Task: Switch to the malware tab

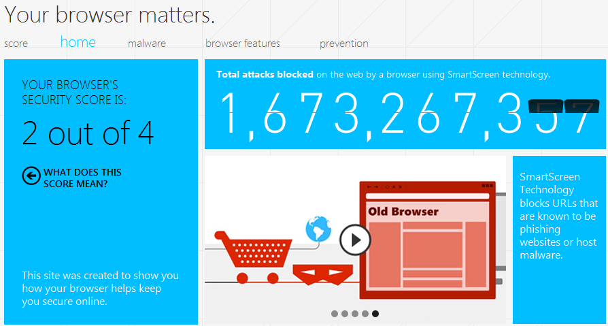Action: pyautogui.click(x=147, y=44)
